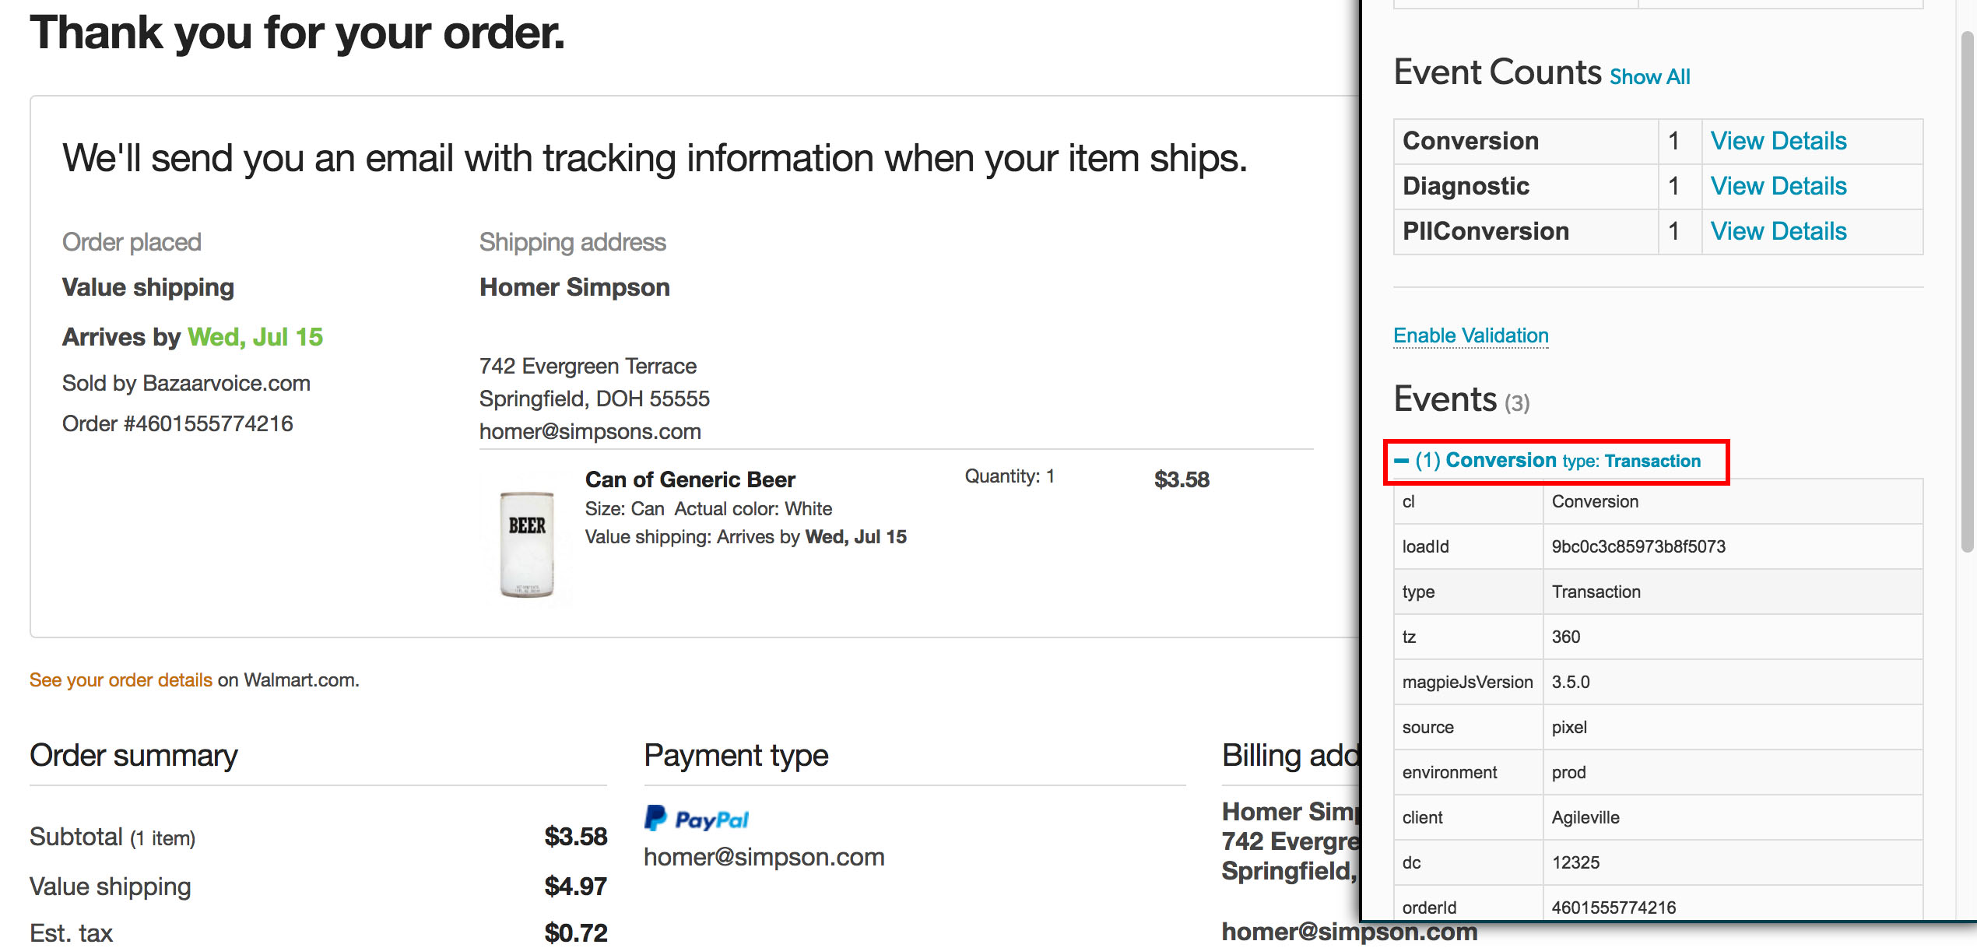Screen dimensions: 1977x948
Task: Click the side panel vertical scrollbar
Action: 1967,292
